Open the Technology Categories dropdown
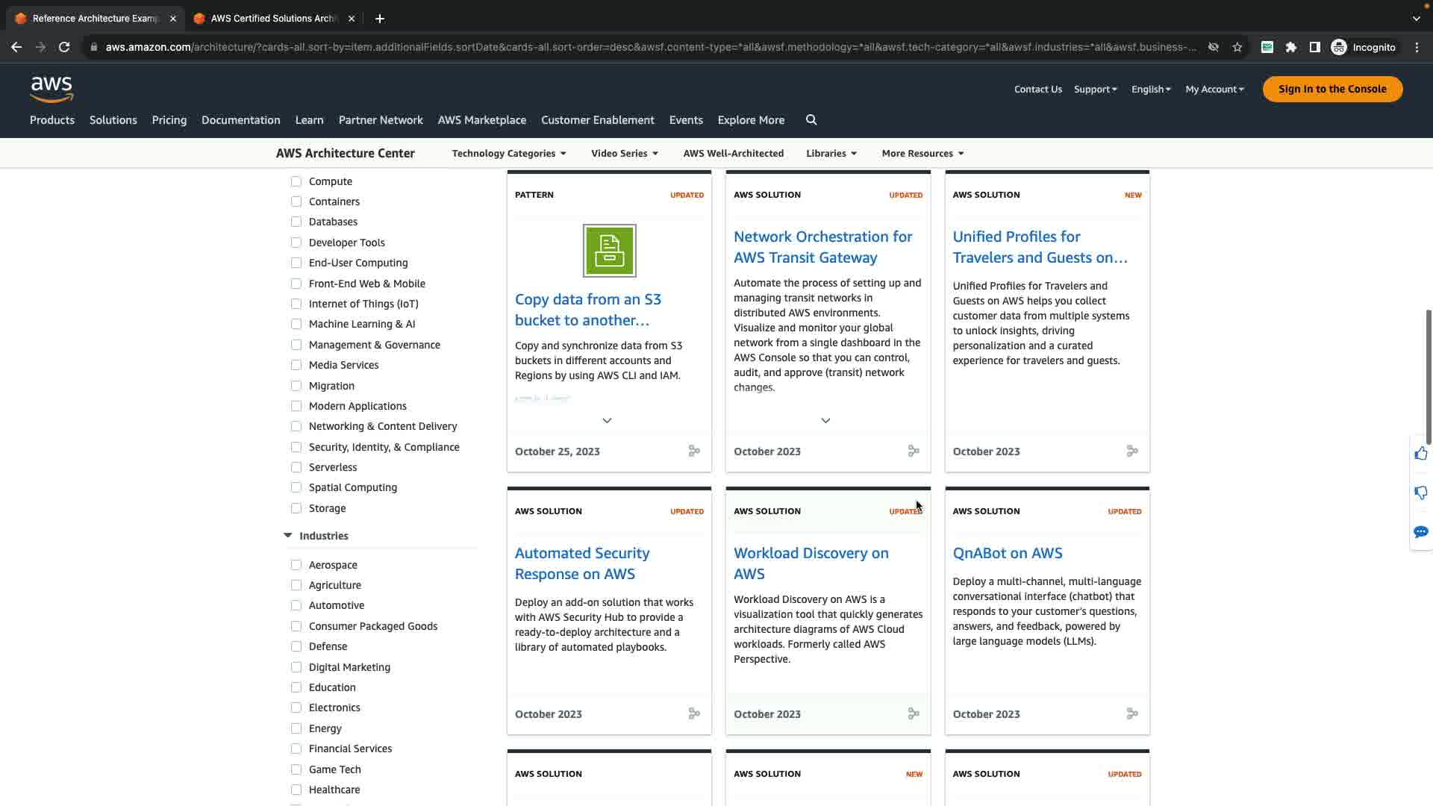The height and width of the screenshot is (806, 1433). [509, 154]
